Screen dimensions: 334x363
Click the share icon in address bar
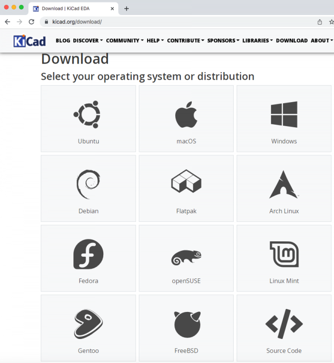click(320, 22)
